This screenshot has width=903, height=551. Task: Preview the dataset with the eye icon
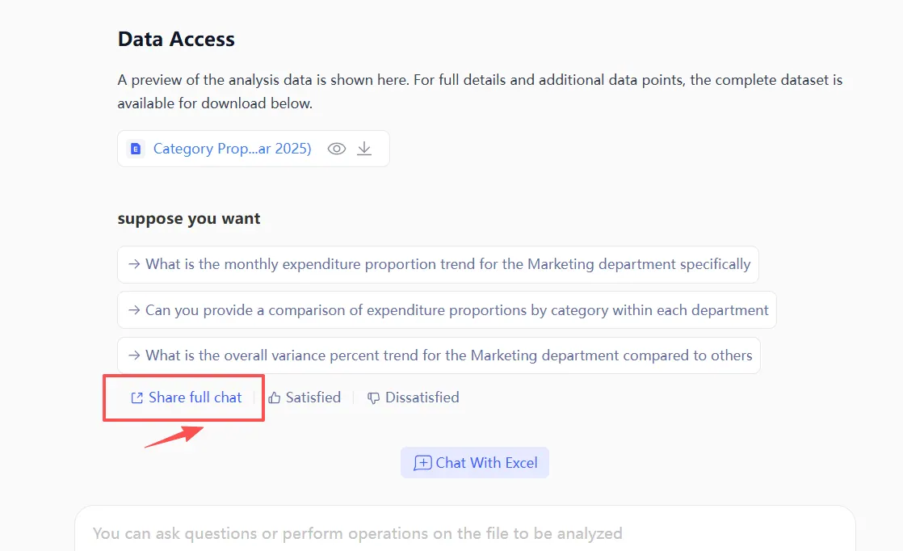337,149
